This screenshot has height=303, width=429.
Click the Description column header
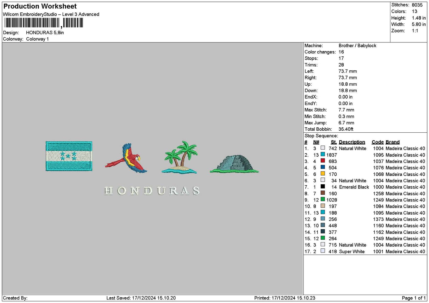tap(352, 142)
